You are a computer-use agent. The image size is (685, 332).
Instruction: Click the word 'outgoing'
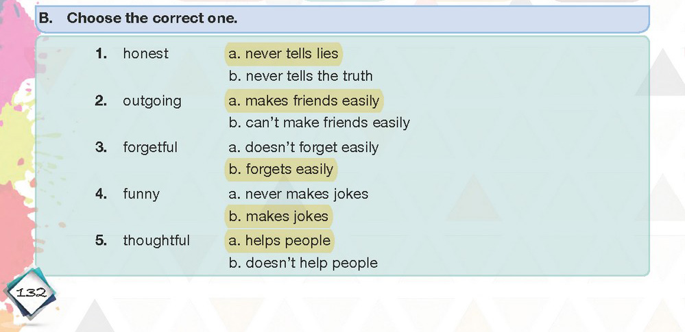coord(152,101)
